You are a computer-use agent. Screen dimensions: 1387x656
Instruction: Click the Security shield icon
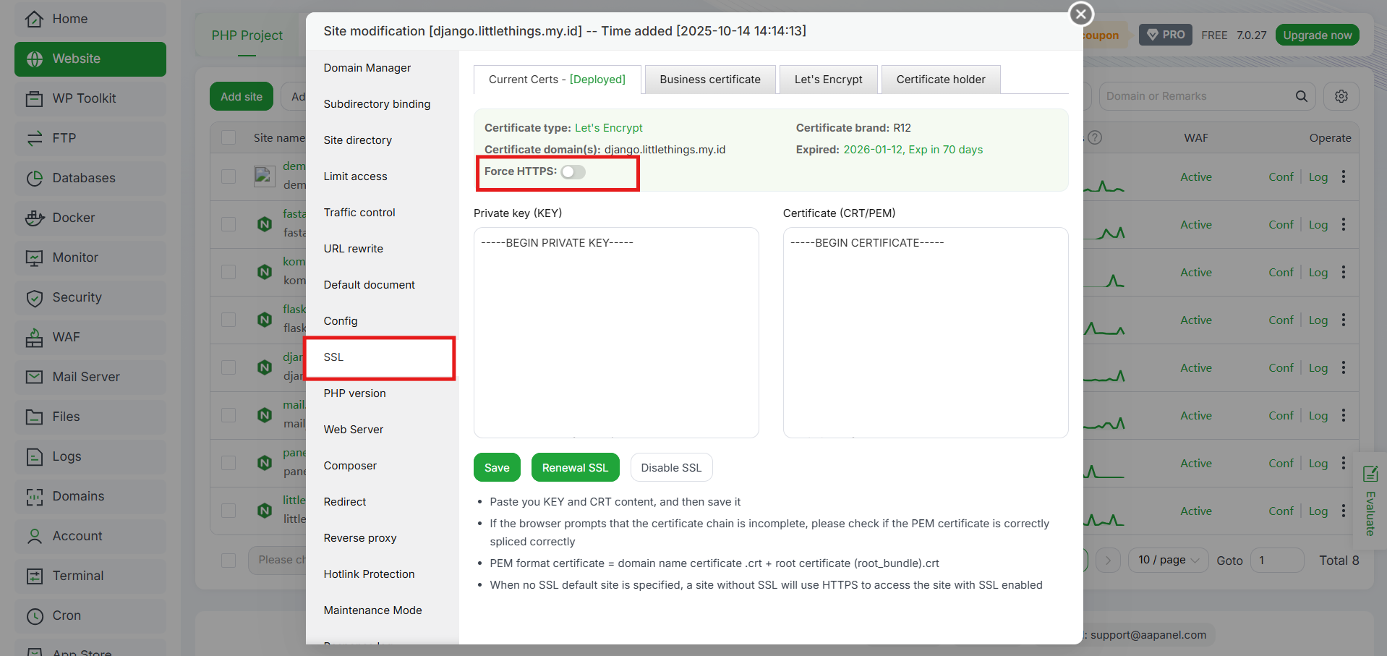coord(34,297)
